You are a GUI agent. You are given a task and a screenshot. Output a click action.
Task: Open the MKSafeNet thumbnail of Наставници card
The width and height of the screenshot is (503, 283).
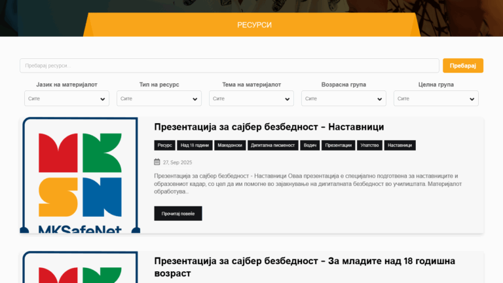click(80, 175)
